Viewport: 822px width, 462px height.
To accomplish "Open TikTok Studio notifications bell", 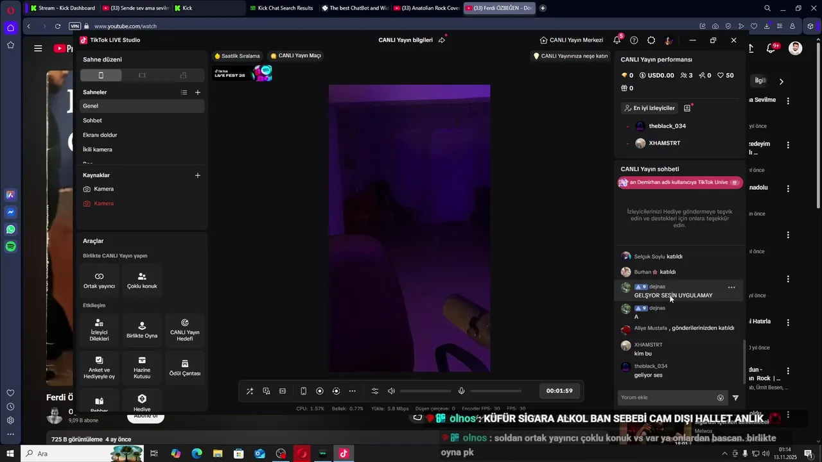I will click(x=617, y=40).
